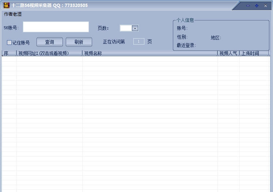Viewport: 273px width, 192px height.
Task: Click the 视频名称 column header
Action: [x=150, y=53]
